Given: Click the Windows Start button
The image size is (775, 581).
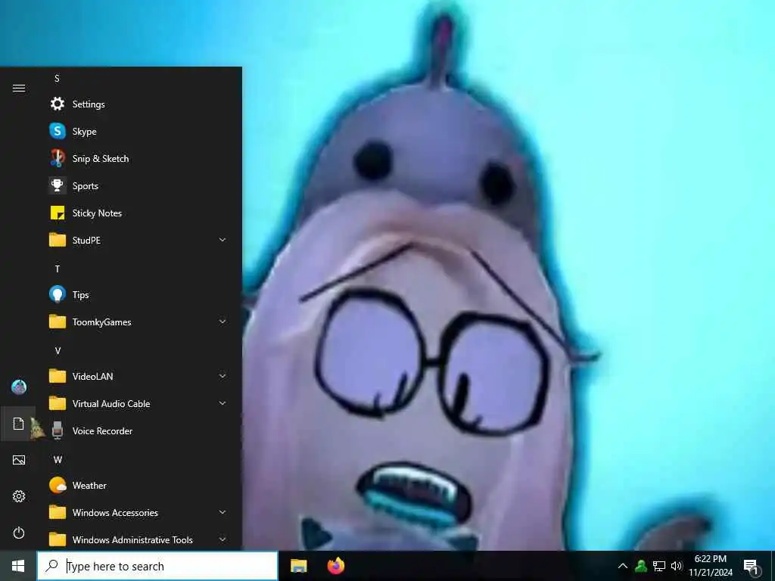Looking at the screenshot, I should click(18, 566).
